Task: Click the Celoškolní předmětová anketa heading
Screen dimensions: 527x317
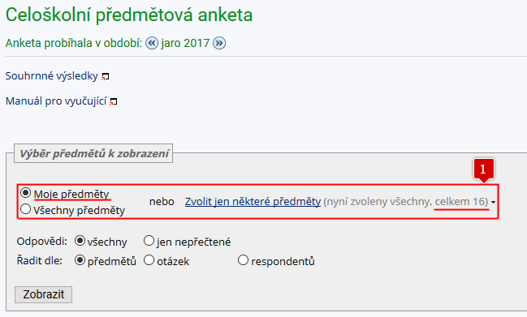Action: pyautogui.click(x=129, y=15)
